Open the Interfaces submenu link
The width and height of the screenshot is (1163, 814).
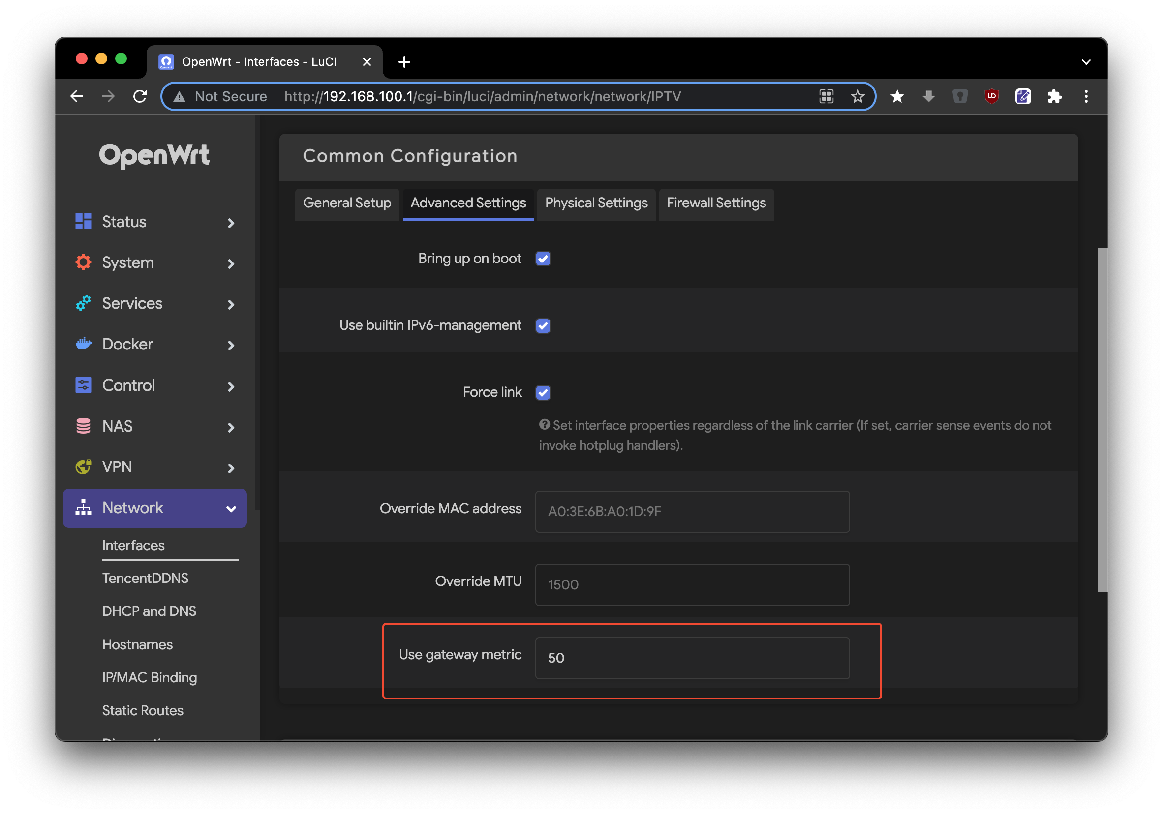pyautogui.click(x=133, y=545)
